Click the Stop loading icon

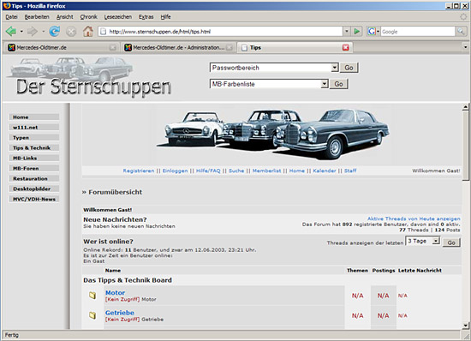71,32
